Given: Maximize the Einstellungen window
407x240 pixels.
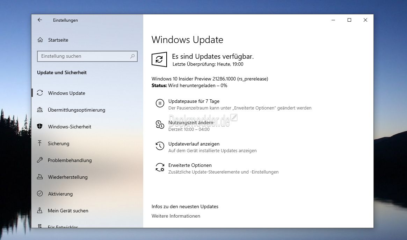Looking at the screenshot, I should [x=349, y=20].
